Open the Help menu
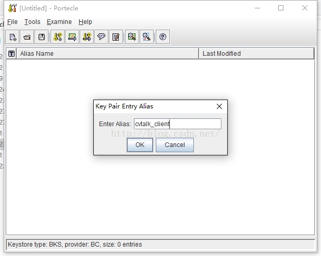321x256 pixels. (85, 22)
